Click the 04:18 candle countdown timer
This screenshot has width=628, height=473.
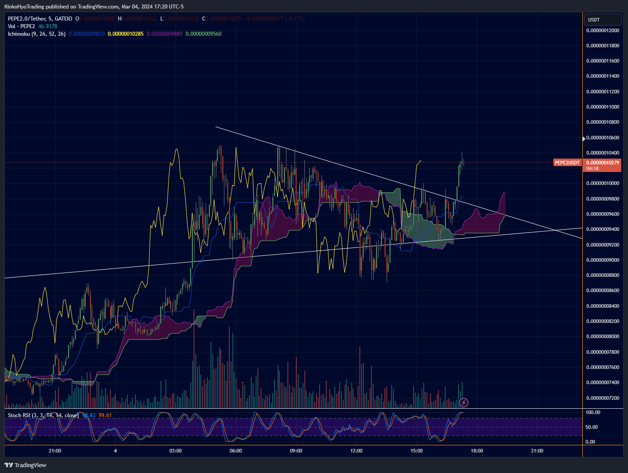point(592,169)
